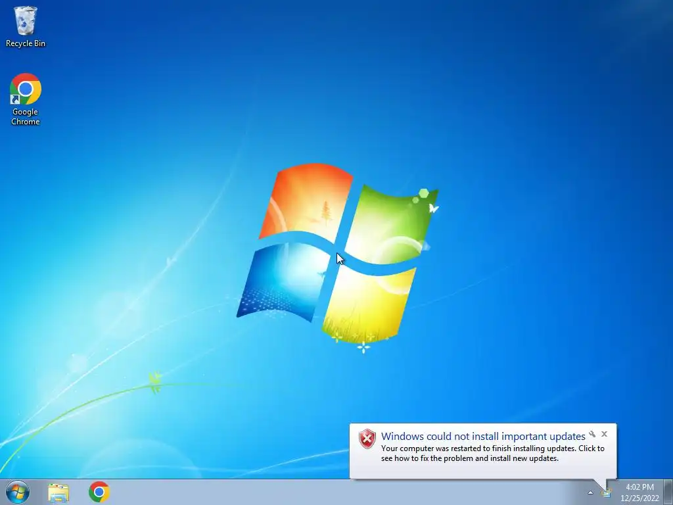Click the Show desktop strip
This screenshot has height=505, width=673.
coord(668,492)
